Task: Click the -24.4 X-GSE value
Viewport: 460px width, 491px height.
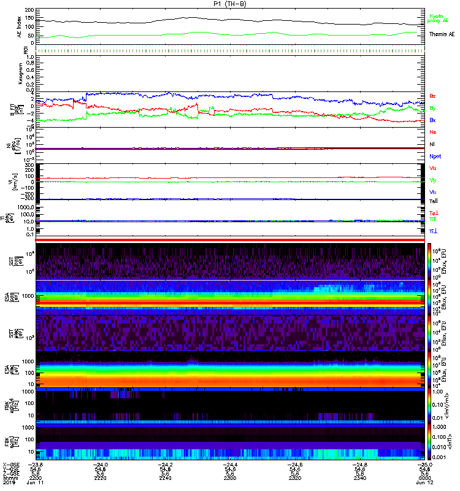Action: [230, 465]
